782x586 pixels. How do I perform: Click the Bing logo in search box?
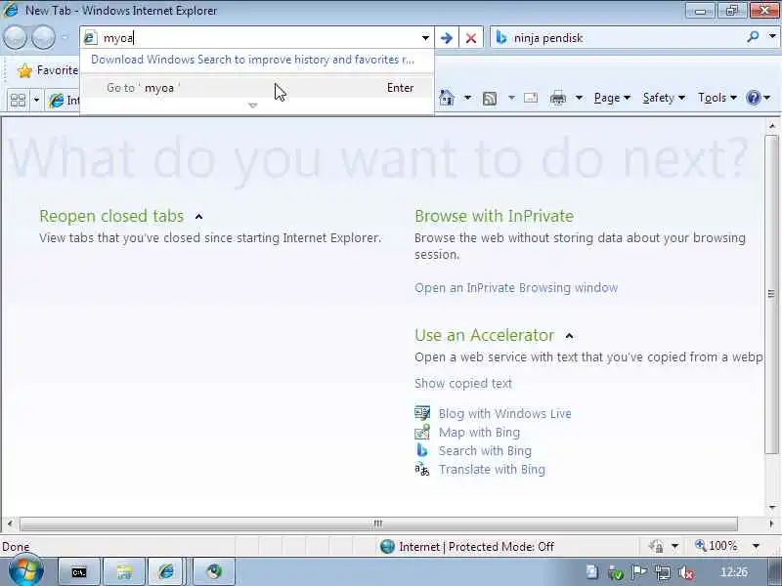click(x=501, y=38)
